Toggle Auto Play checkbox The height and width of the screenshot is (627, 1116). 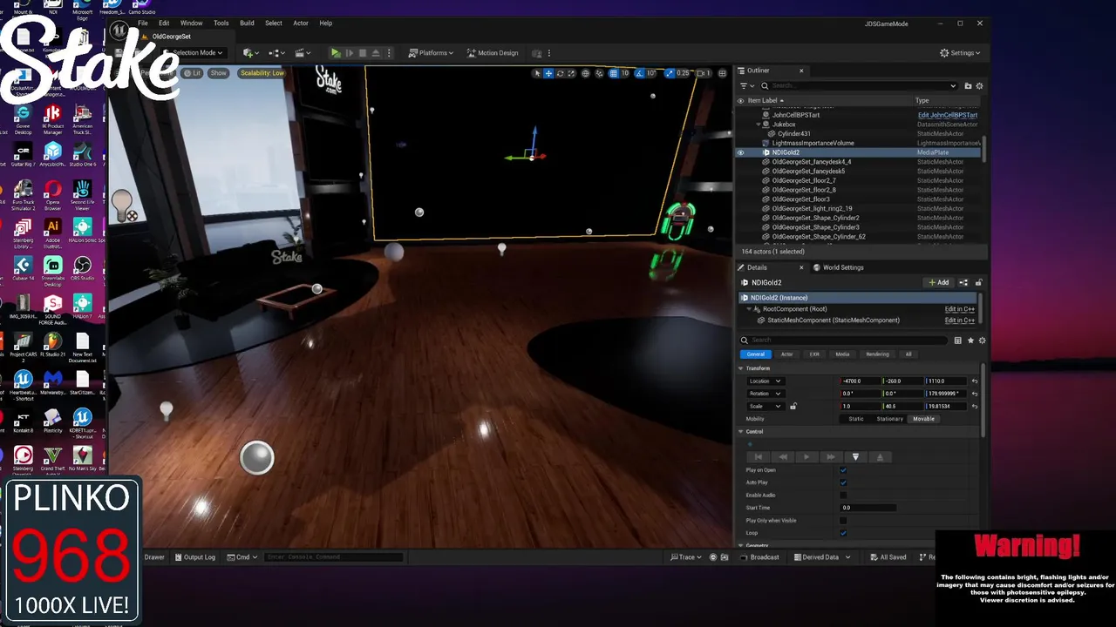(x=843, y=482)
